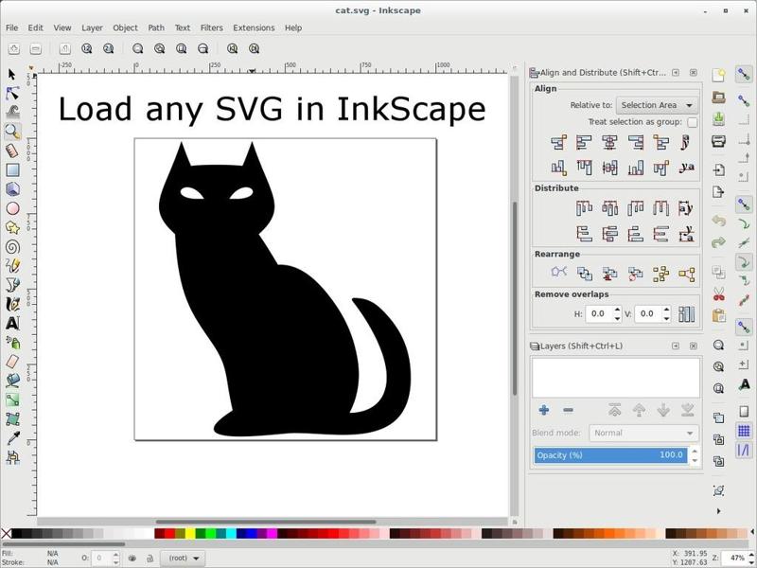Select the Dropper color picker tool
This screenshot has height=568, width=757.
(x=12, y=438)
